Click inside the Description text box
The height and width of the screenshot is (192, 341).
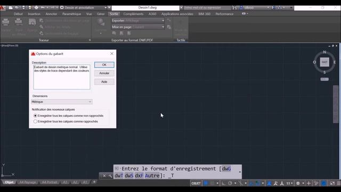62,77
